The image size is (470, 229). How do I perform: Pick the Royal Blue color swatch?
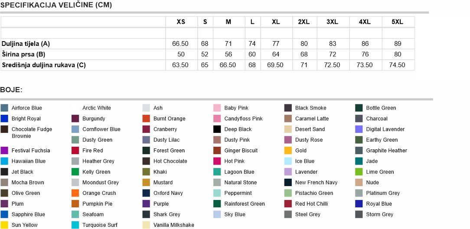[x=359, y=204]
